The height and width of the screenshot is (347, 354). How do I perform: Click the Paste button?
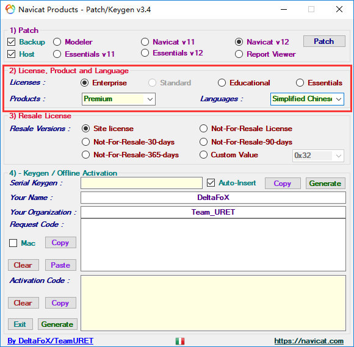[60, 265]
